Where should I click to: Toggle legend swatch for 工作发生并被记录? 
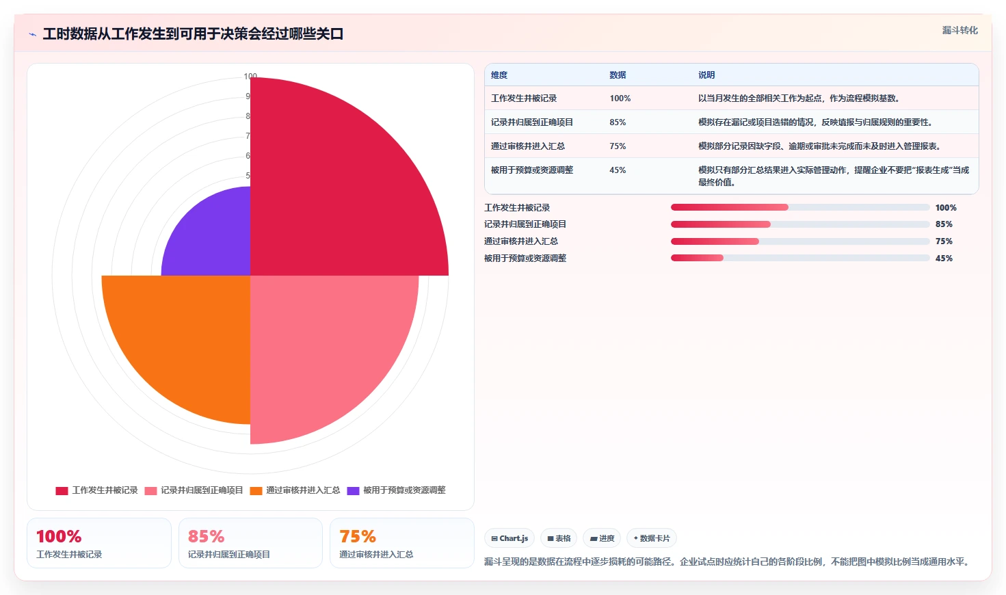62,490
